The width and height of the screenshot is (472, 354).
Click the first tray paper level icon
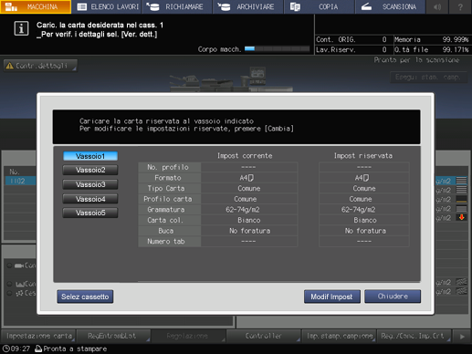(x=461, y=181)
